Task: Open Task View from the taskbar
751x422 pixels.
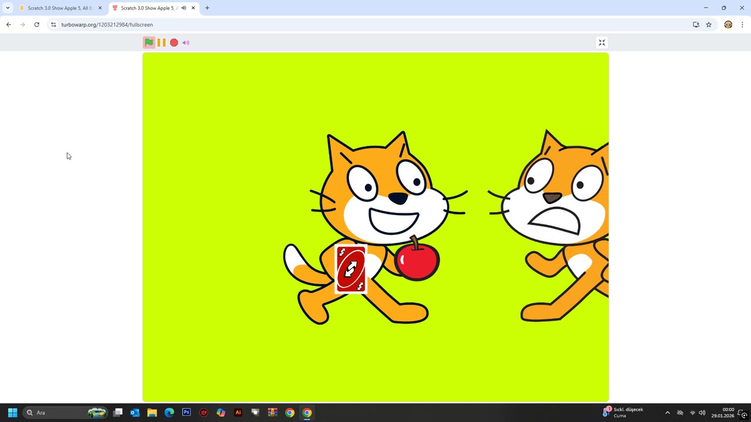Action: (118, 413)
